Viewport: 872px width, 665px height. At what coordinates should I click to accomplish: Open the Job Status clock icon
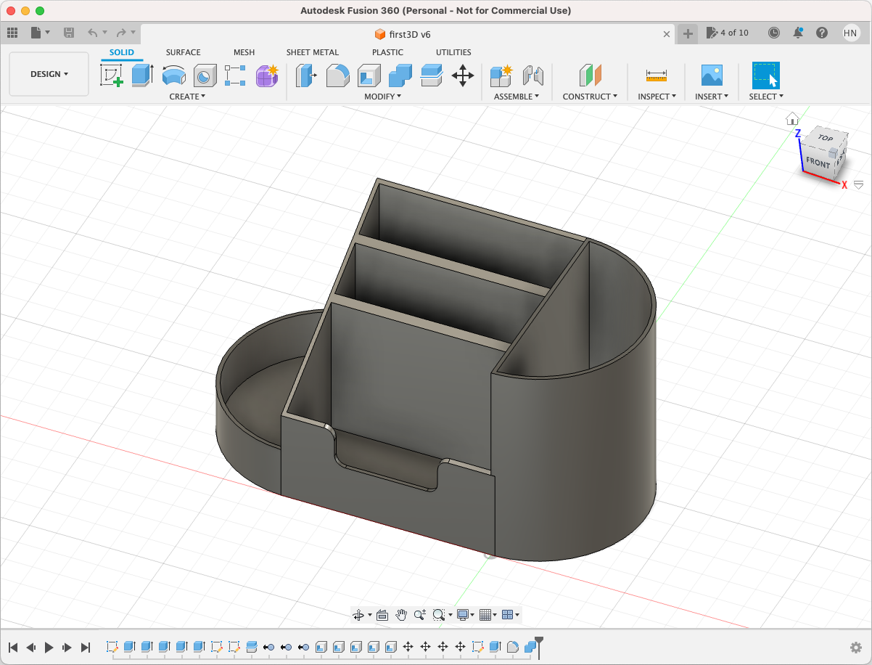click(x=774, y=33)
